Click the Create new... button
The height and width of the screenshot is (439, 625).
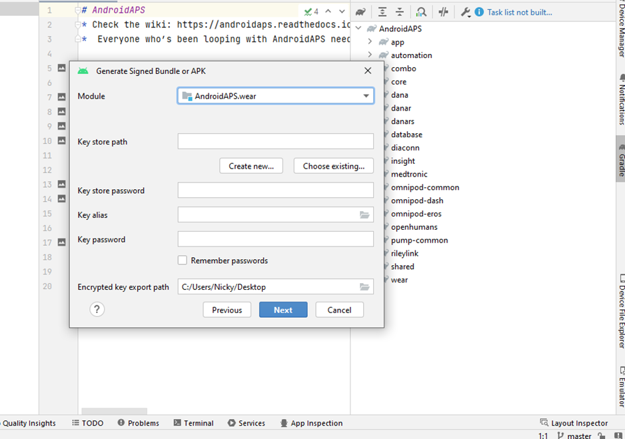click(x=251, y=166)
